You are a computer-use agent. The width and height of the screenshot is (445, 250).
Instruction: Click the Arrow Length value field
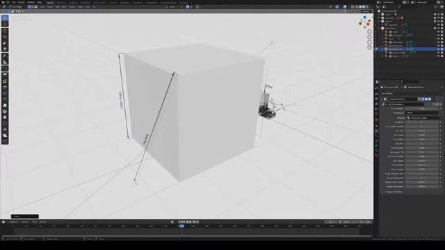[x=422, y=169]
